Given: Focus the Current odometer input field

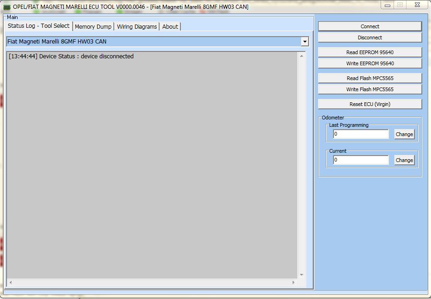Looking at the screenshot, I should click(x=361, y=160).
